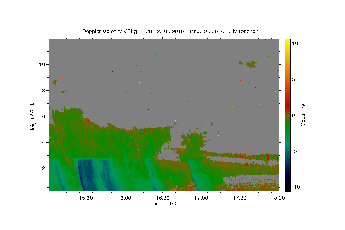345x230 pixels.
Task: Click the colorbar label -5
Action: click(294, 151)
